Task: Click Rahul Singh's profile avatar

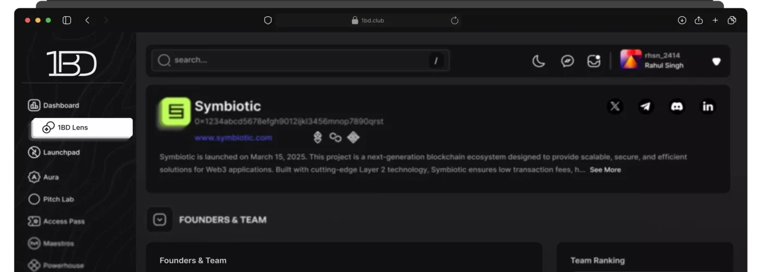Action: click(x=631, y=60)
